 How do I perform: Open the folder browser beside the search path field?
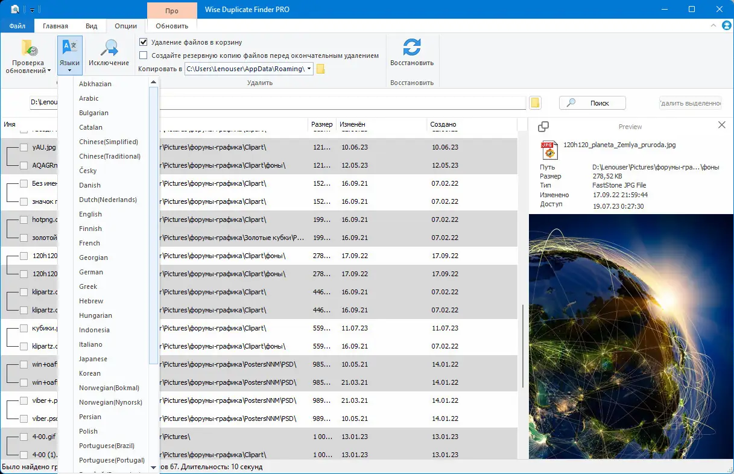click(x=535, y=103)
